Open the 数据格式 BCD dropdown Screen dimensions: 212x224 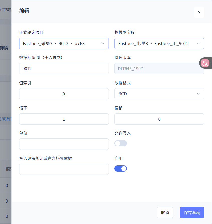pos(159,94)
